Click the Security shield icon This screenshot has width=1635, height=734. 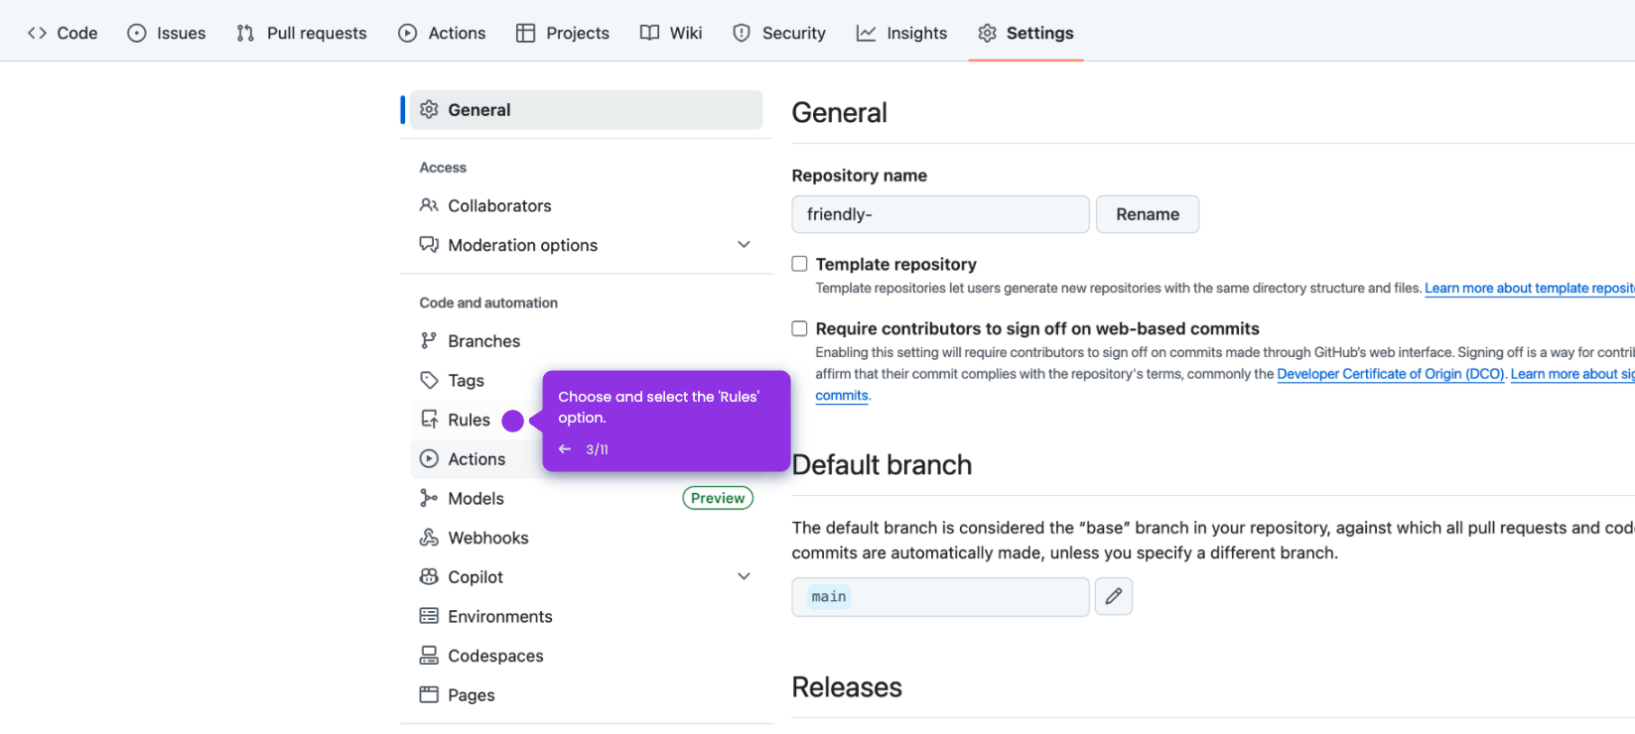(x=742, y=33)
